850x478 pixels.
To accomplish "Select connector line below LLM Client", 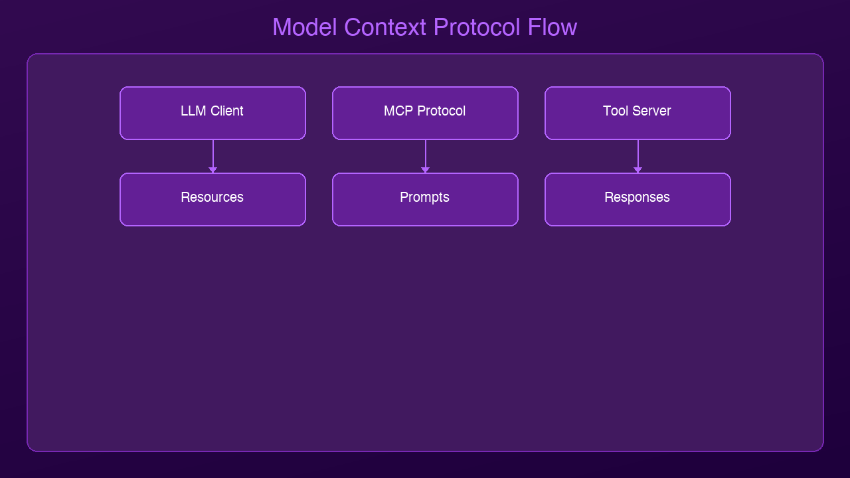I will coord(212,153).
